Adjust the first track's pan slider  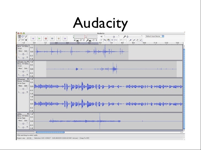pyautogui.click(x=23, y=58)
